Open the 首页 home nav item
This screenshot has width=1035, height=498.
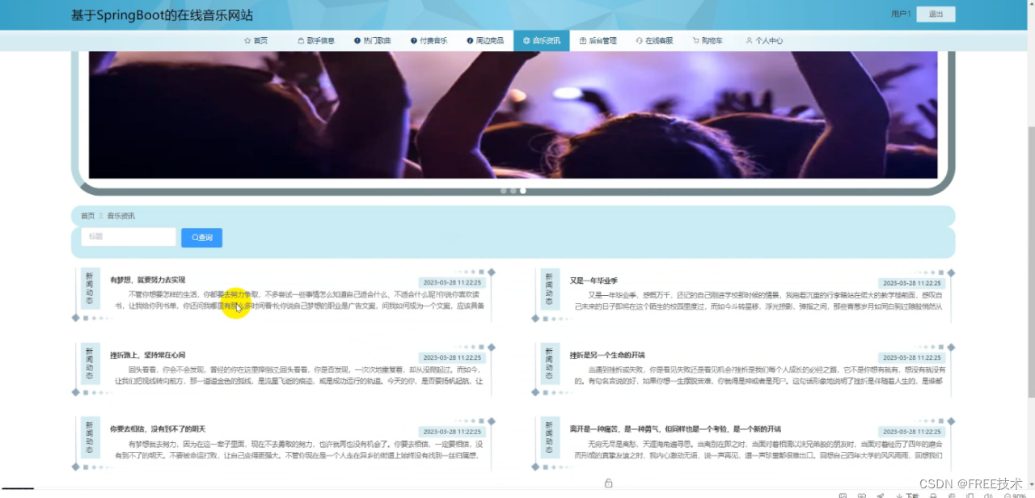pyautogui.click(x=256, y=40)
